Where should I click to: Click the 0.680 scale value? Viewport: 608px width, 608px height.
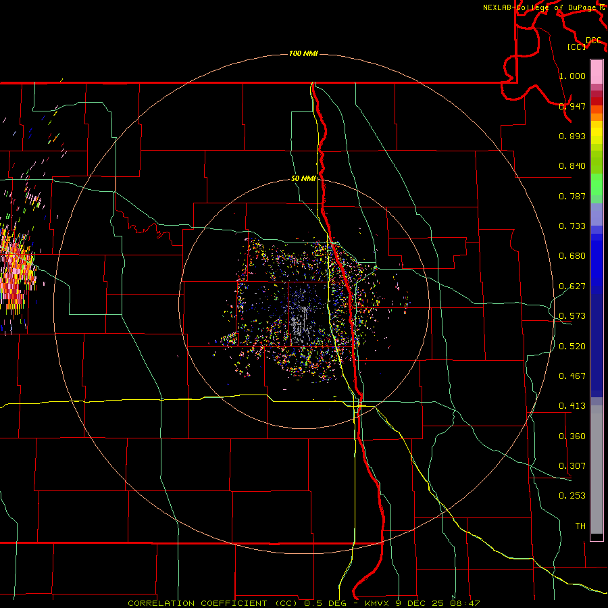tap(572, 256)
